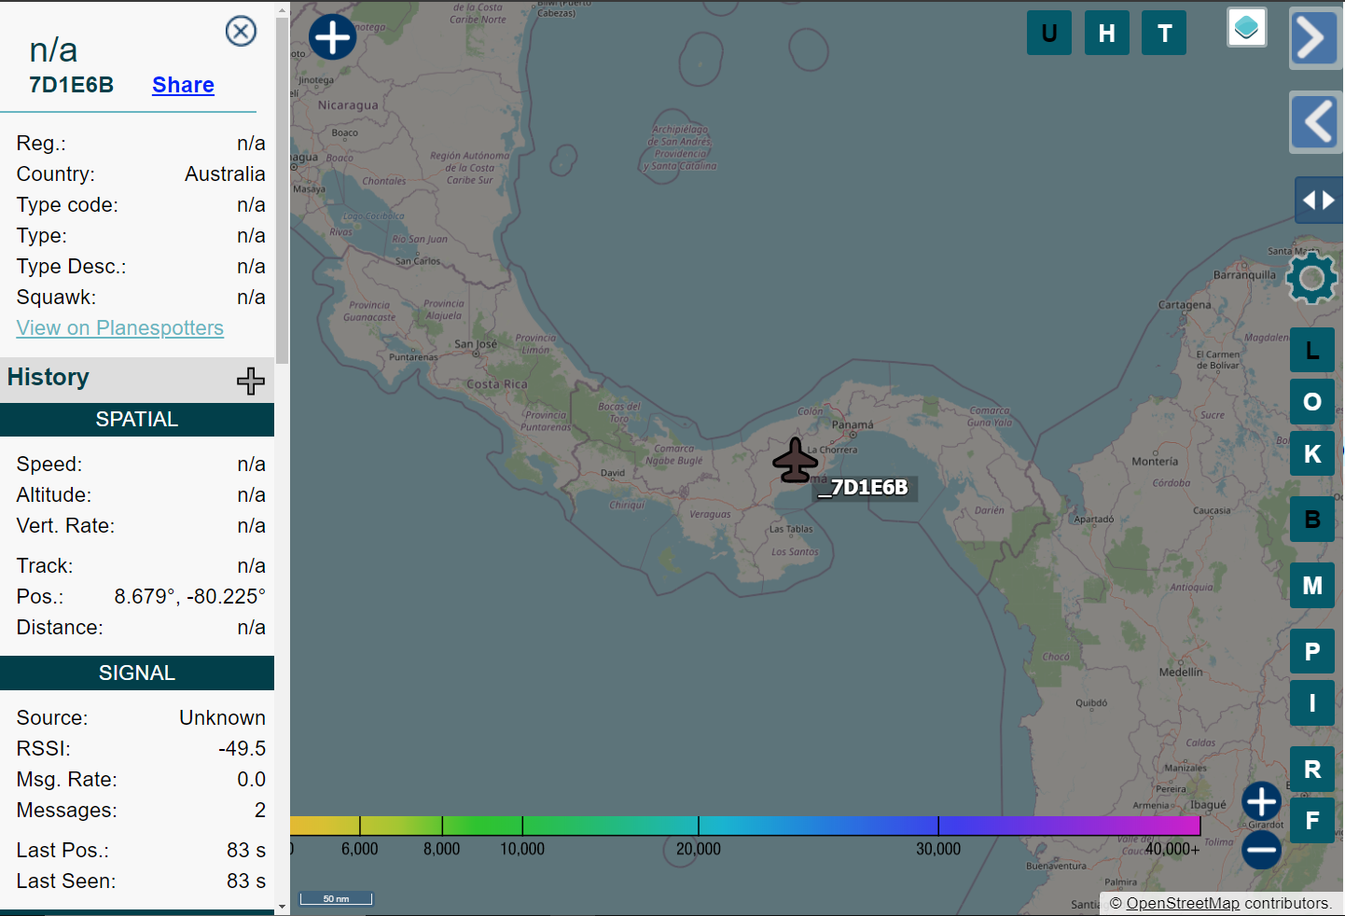Click the 10,000 altitude legend label
This screenshot has width=1345, height=916.
coord(522,849)
